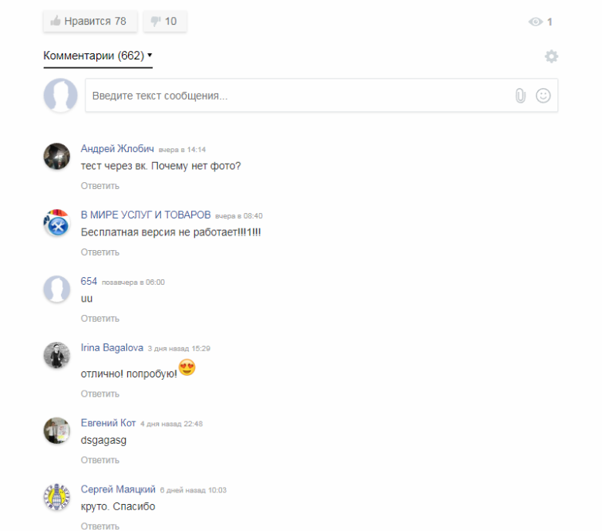
Task: Open Андрей Жлобич avatar picture
Action: [57, 157]
